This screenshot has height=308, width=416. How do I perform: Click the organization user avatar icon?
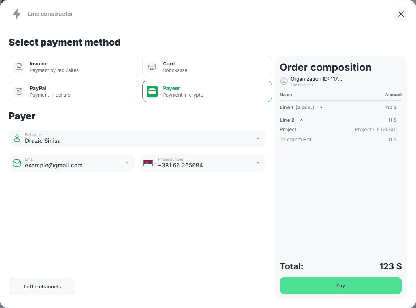284,81
